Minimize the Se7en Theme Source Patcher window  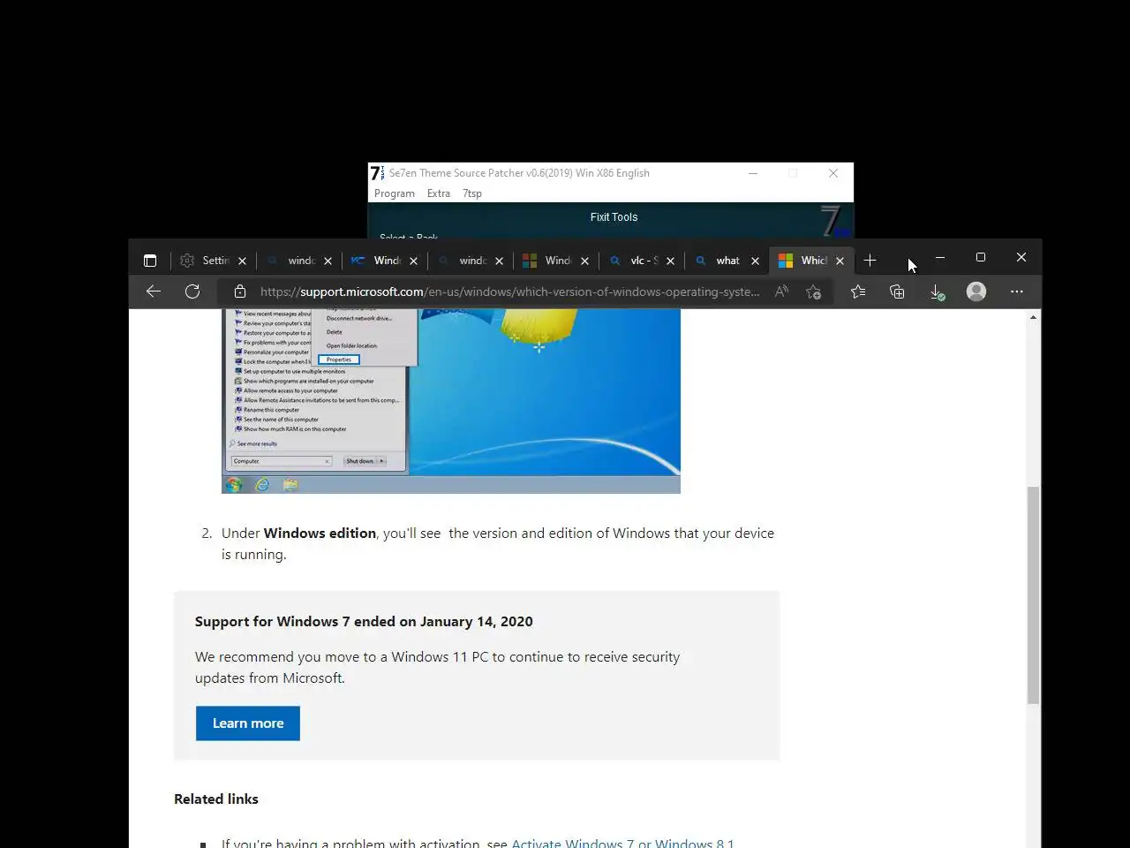(753, 173)
